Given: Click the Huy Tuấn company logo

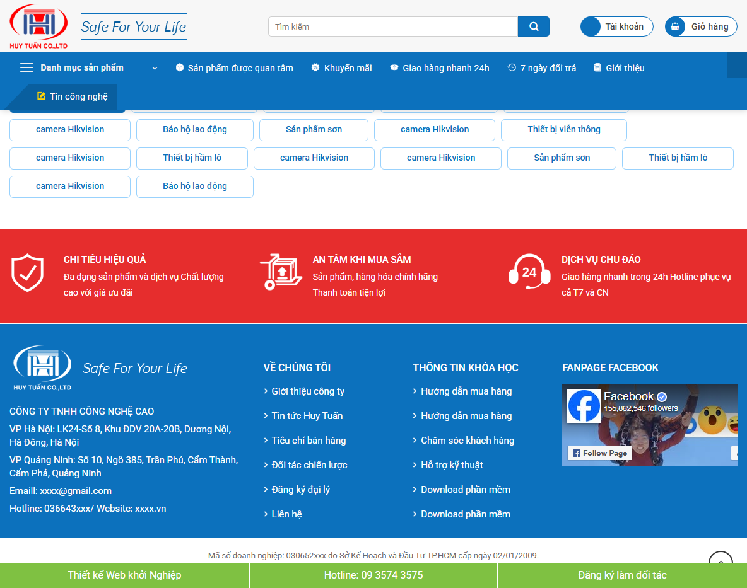Looking at the screenshot, I should pyautogui.click(x=38, y=26).
